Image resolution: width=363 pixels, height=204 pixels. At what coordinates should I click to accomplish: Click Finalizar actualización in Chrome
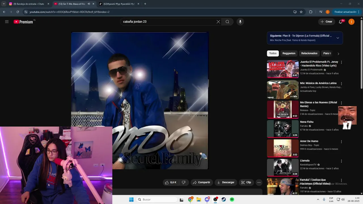345,12
